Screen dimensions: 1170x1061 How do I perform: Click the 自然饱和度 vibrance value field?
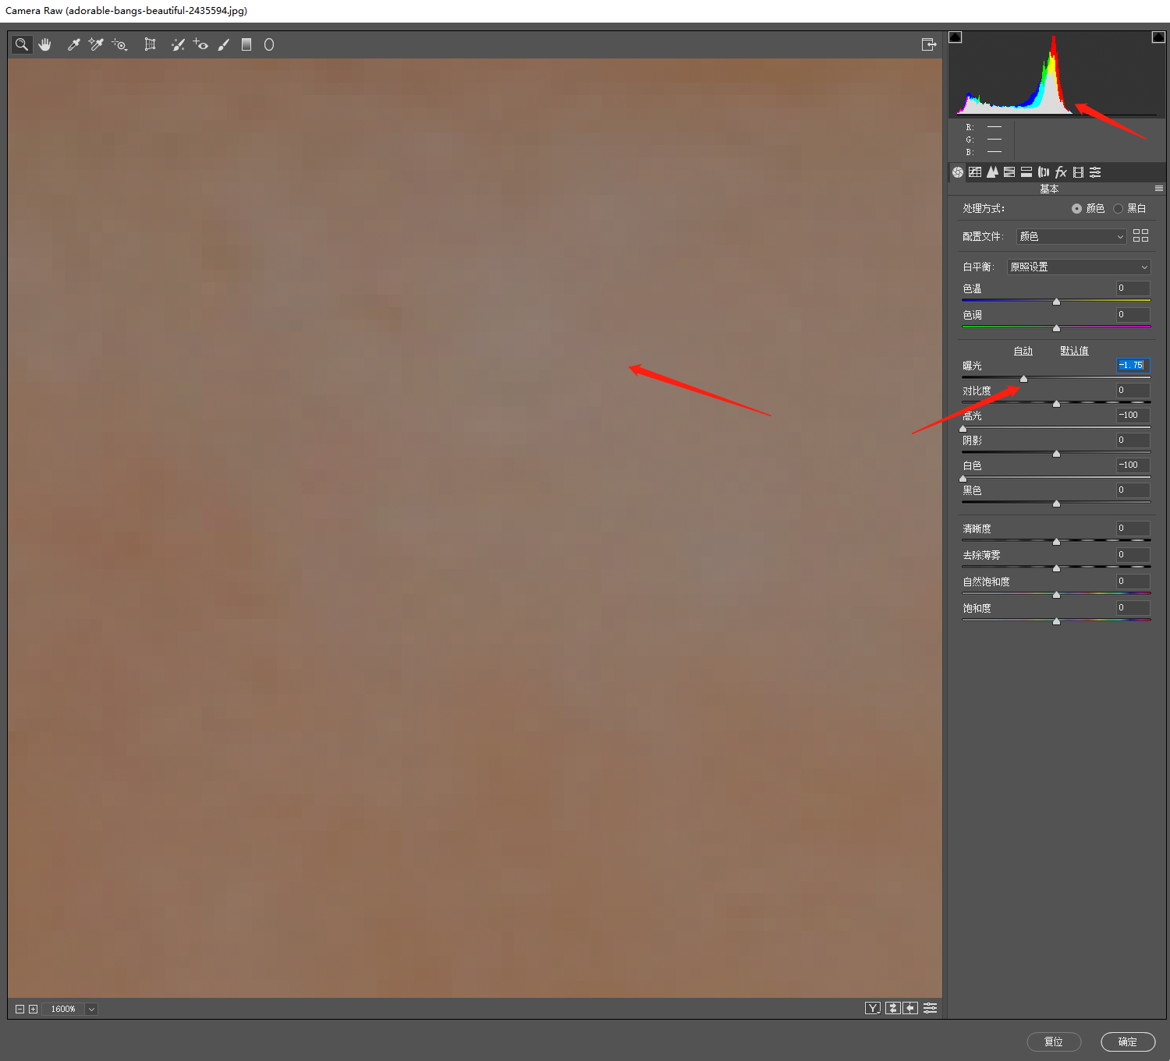click(1133, 582)
